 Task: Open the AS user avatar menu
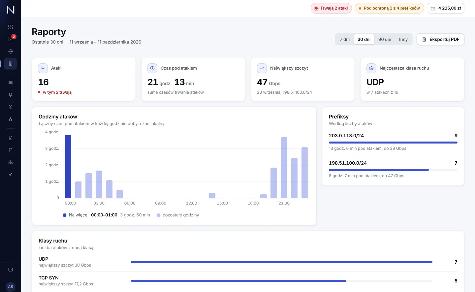tap(11, 287)
